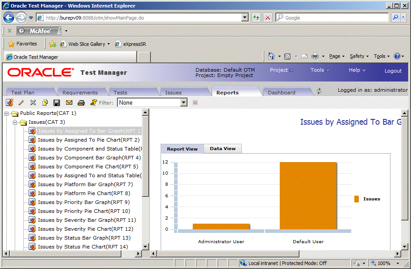
Task: Select Issues by Status Pie Chart(RPT 14)
Action: tap(83, 246)
